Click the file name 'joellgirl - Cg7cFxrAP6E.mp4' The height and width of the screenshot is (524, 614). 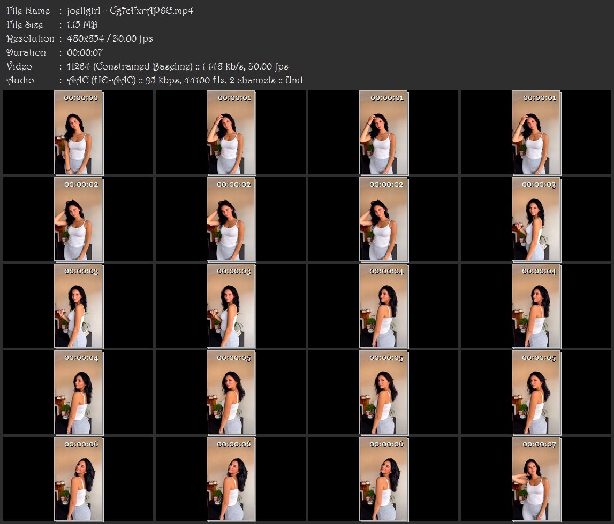click(x=130, y=11)
